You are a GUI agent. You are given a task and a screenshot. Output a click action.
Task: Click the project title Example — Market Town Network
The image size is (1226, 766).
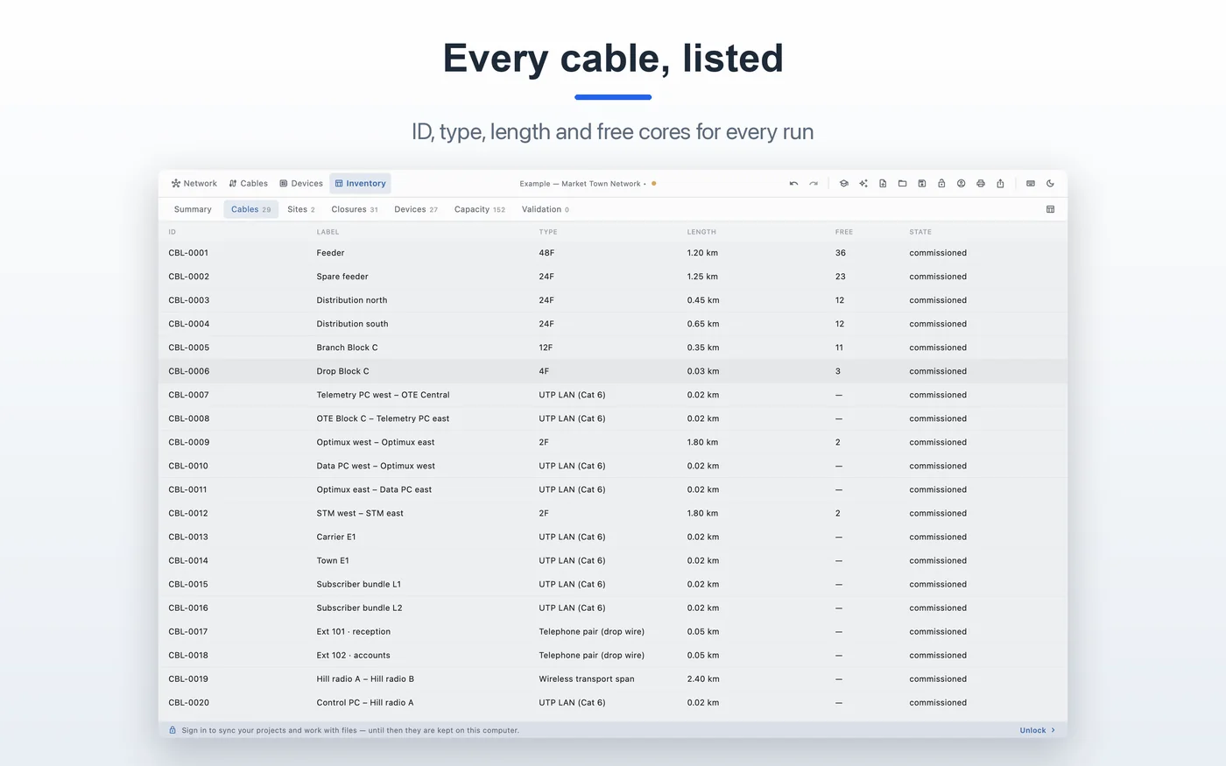tap(580, 184)
